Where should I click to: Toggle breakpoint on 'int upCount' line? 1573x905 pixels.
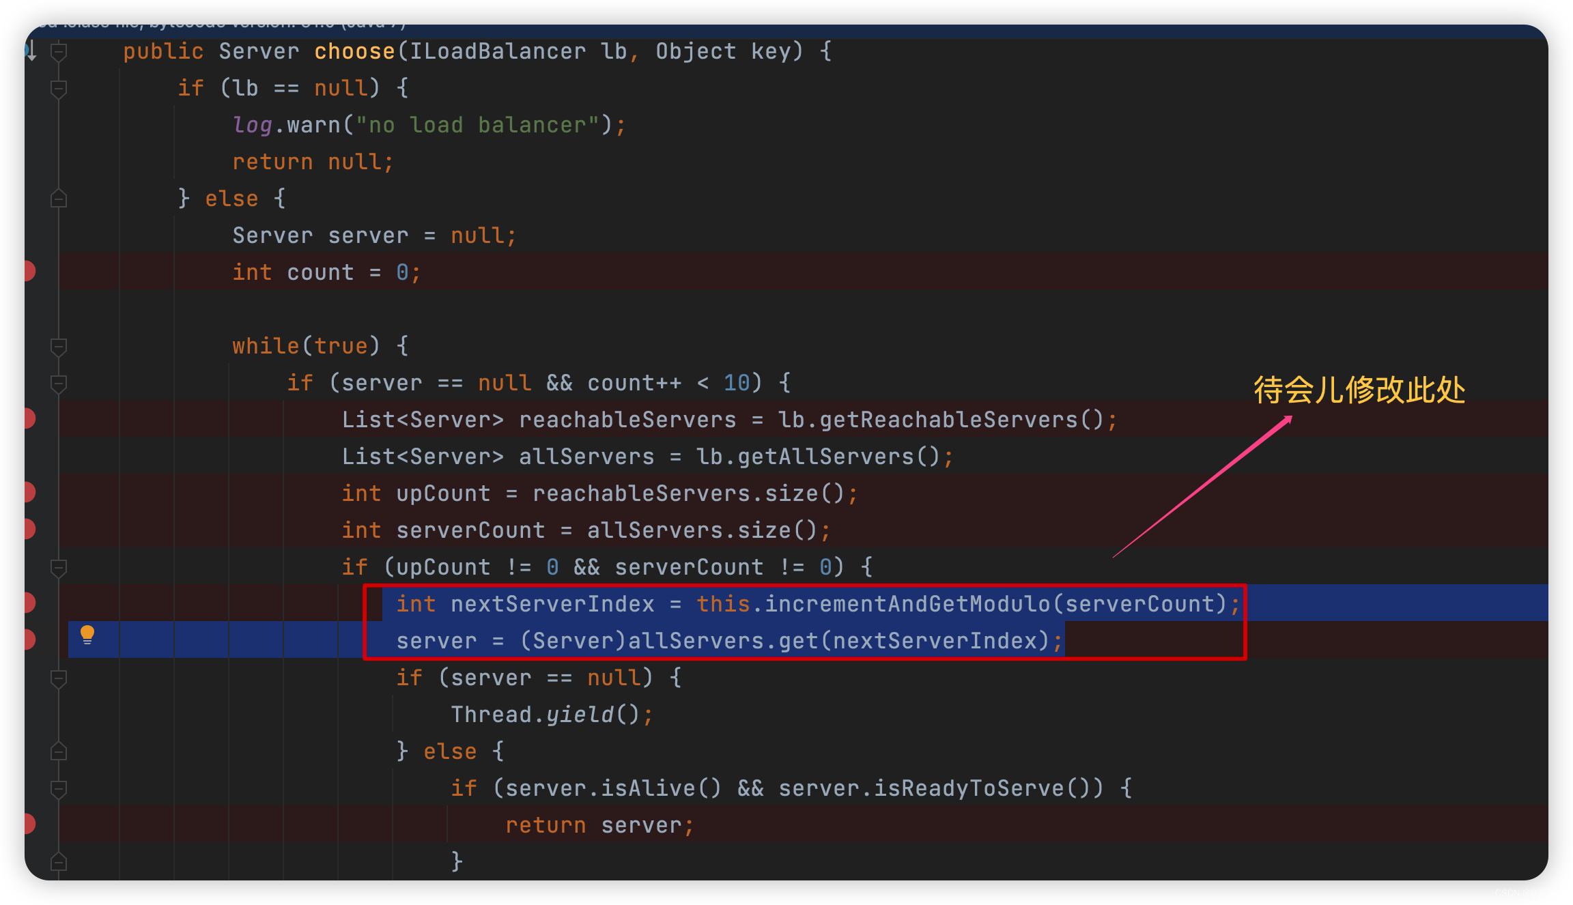[x=29, y=493]
